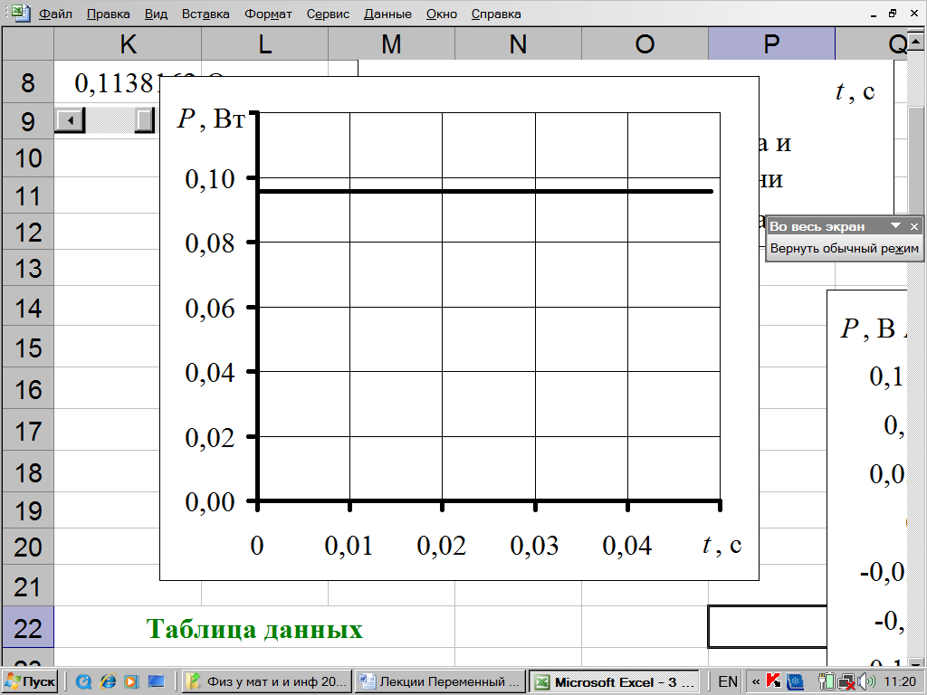
Task: Select row 22 header
Action: tap(28, 627)
